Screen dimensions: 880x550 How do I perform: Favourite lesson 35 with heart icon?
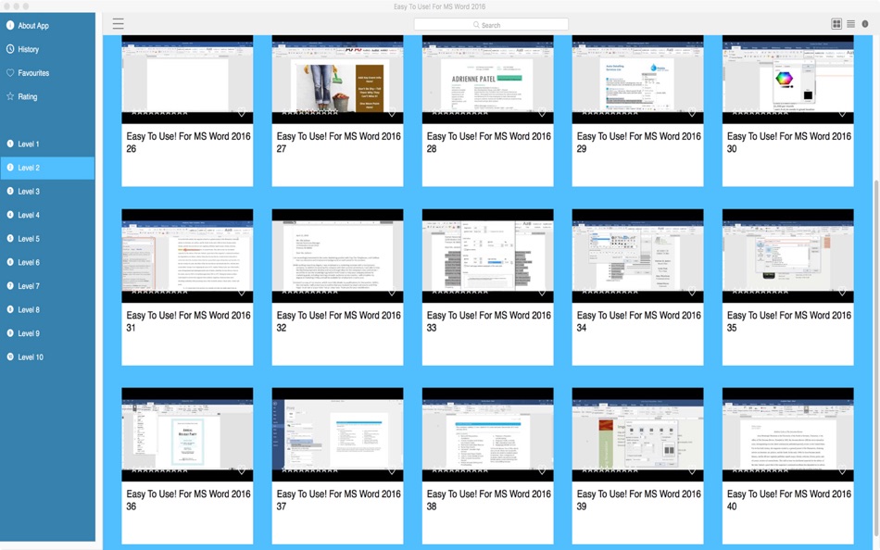click(x=842, y=292)
